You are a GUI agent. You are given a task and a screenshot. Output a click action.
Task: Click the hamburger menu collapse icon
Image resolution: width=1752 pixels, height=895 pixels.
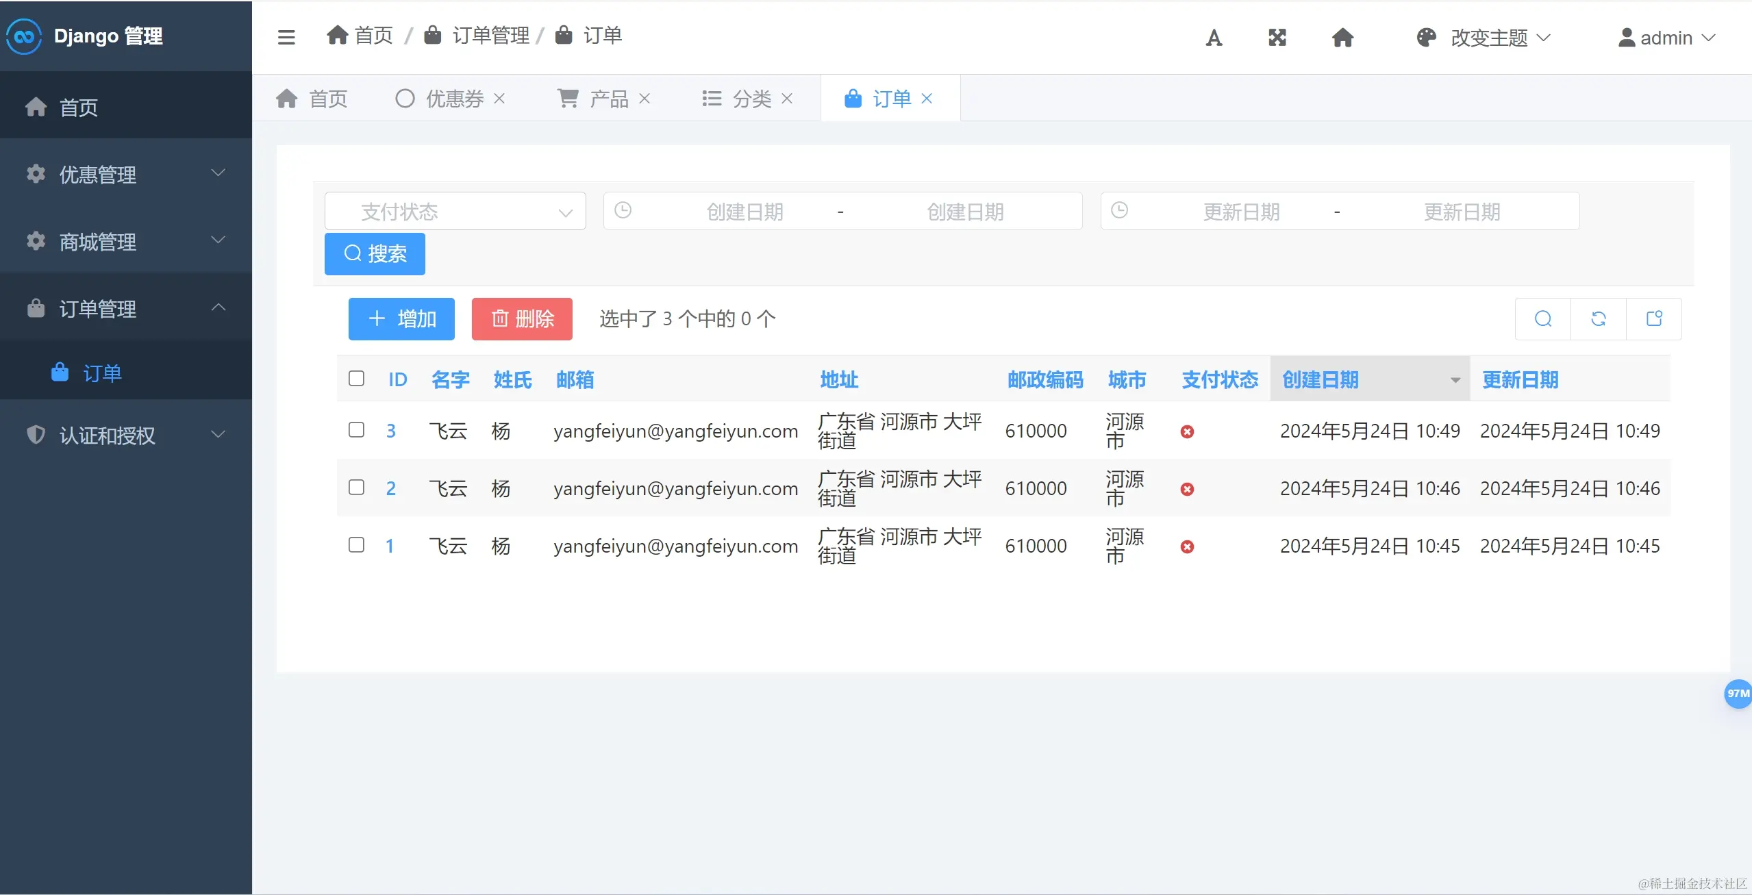pyautogui.click(x=286, y=37)
